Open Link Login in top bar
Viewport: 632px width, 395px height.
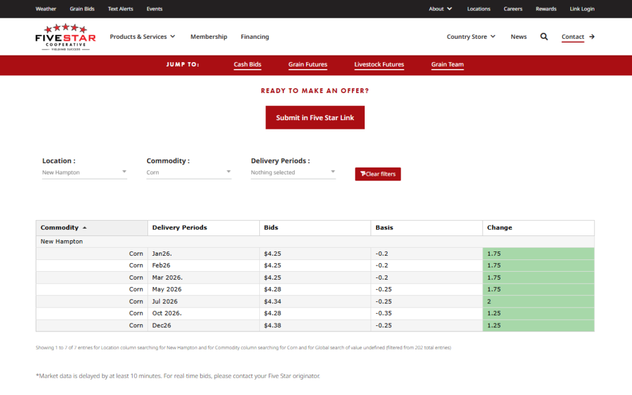coord(582,9)
